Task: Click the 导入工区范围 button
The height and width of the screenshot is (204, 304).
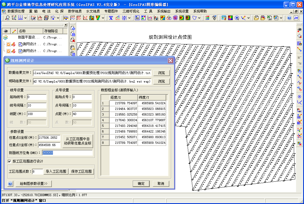Action: pyautogui.click(x=56, y=172)
